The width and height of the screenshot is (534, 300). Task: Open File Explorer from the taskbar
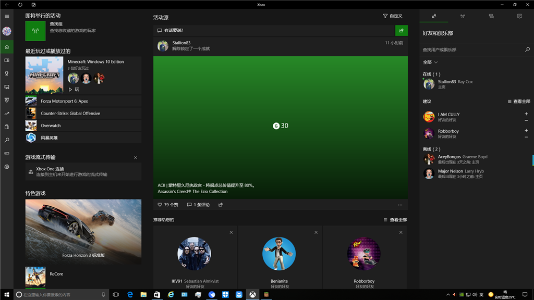[143, 295]
